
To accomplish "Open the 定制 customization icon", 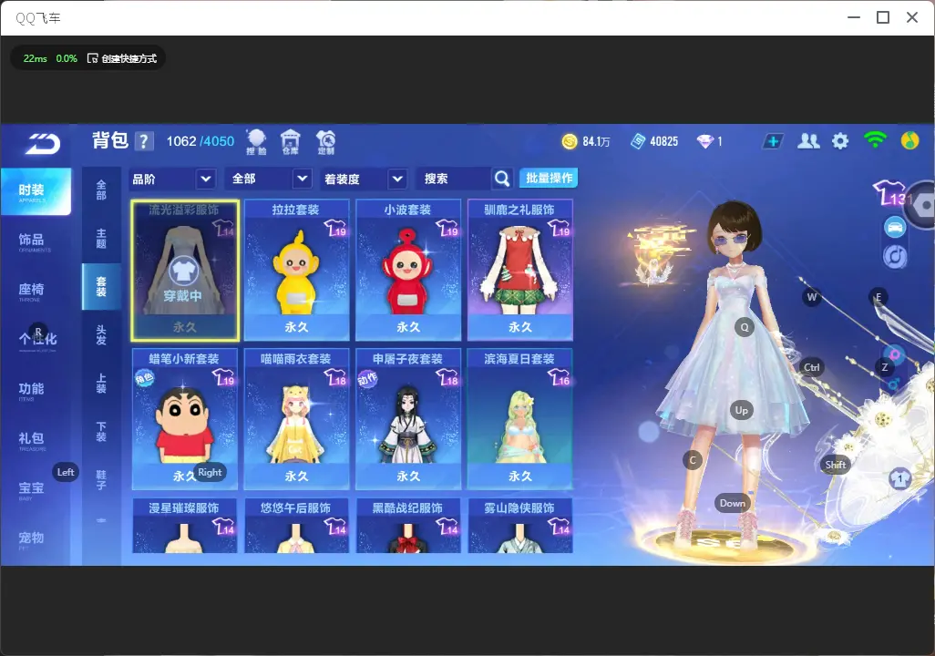I will coord(325,142).
